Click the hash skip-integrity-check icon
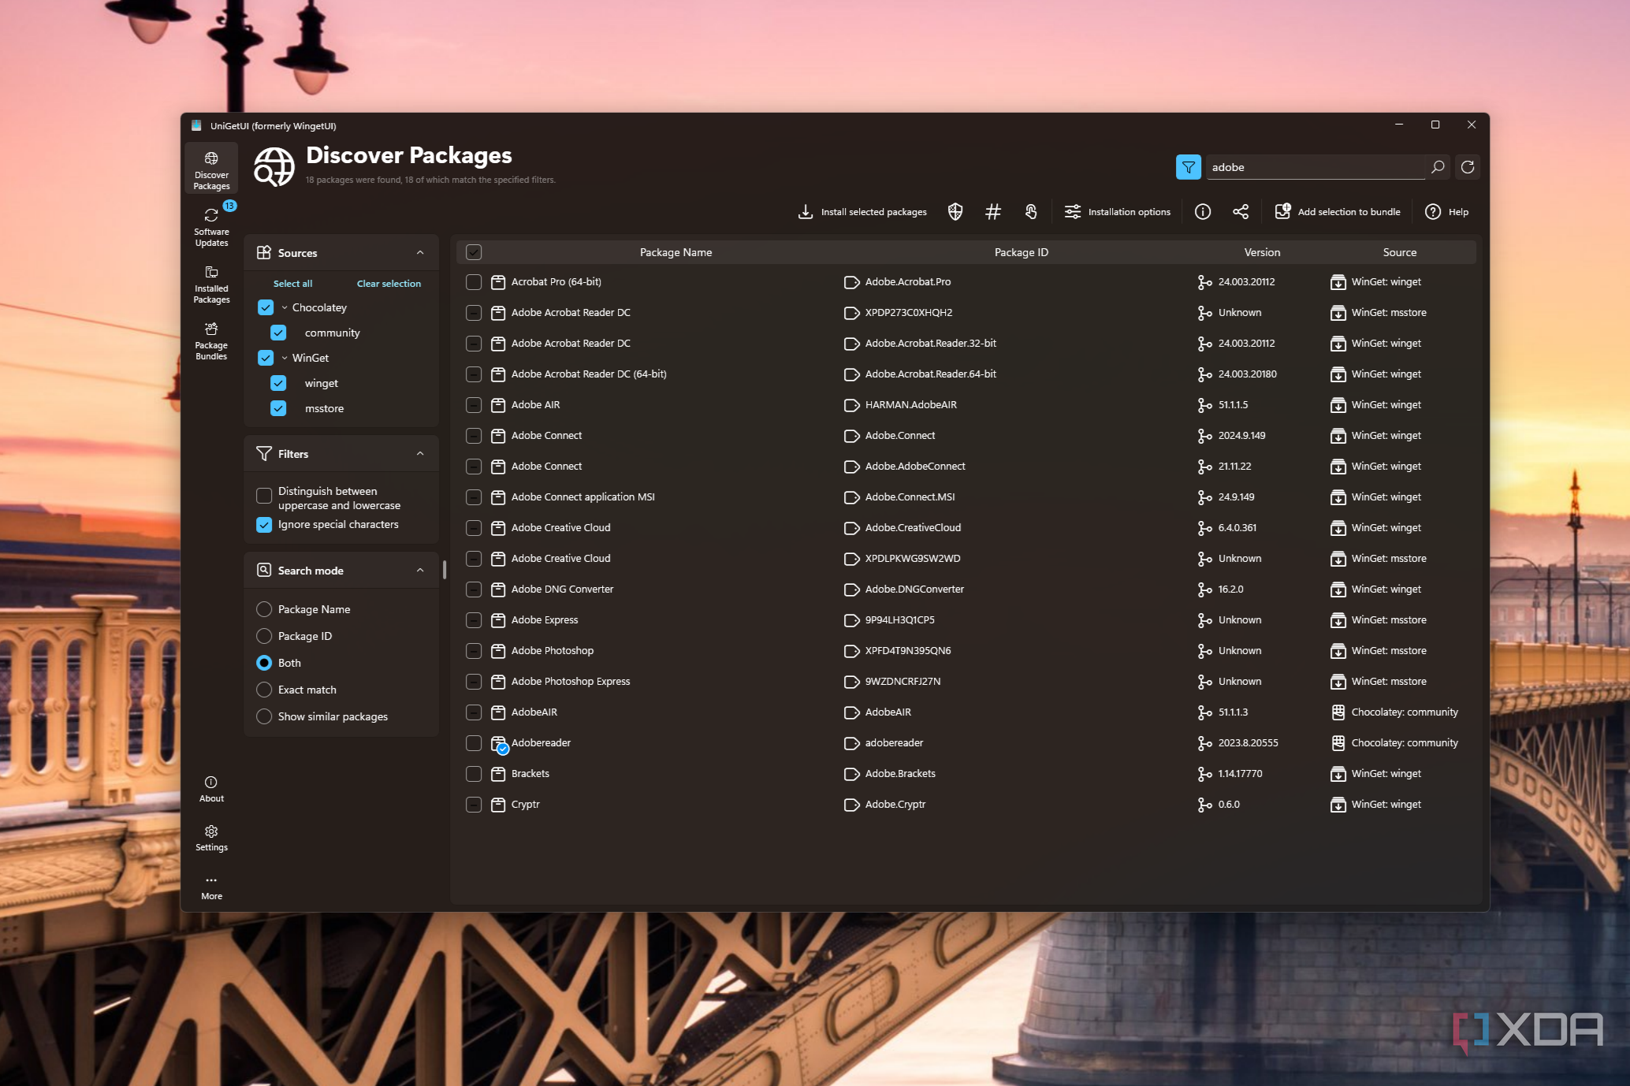1630x1086 pixels. coord(993,211)
